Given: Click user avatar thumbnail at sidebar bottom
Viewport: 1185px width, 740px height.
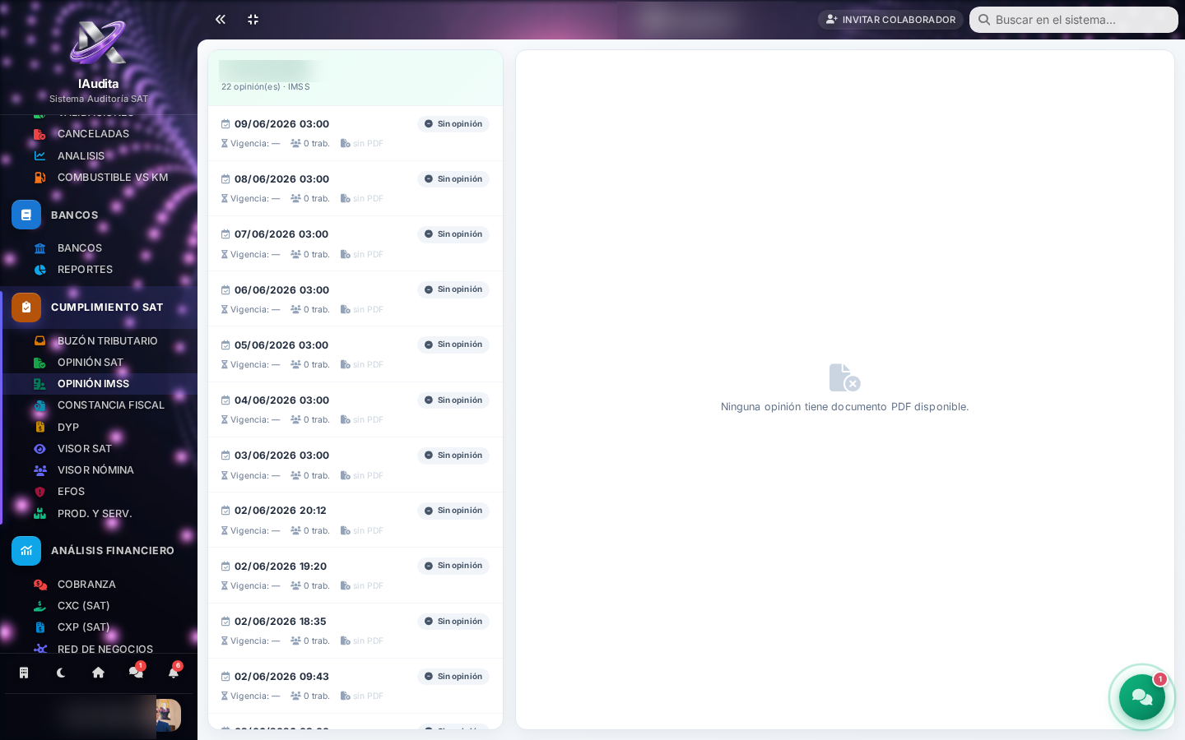Looking at the screenshot, I should 168,715.
